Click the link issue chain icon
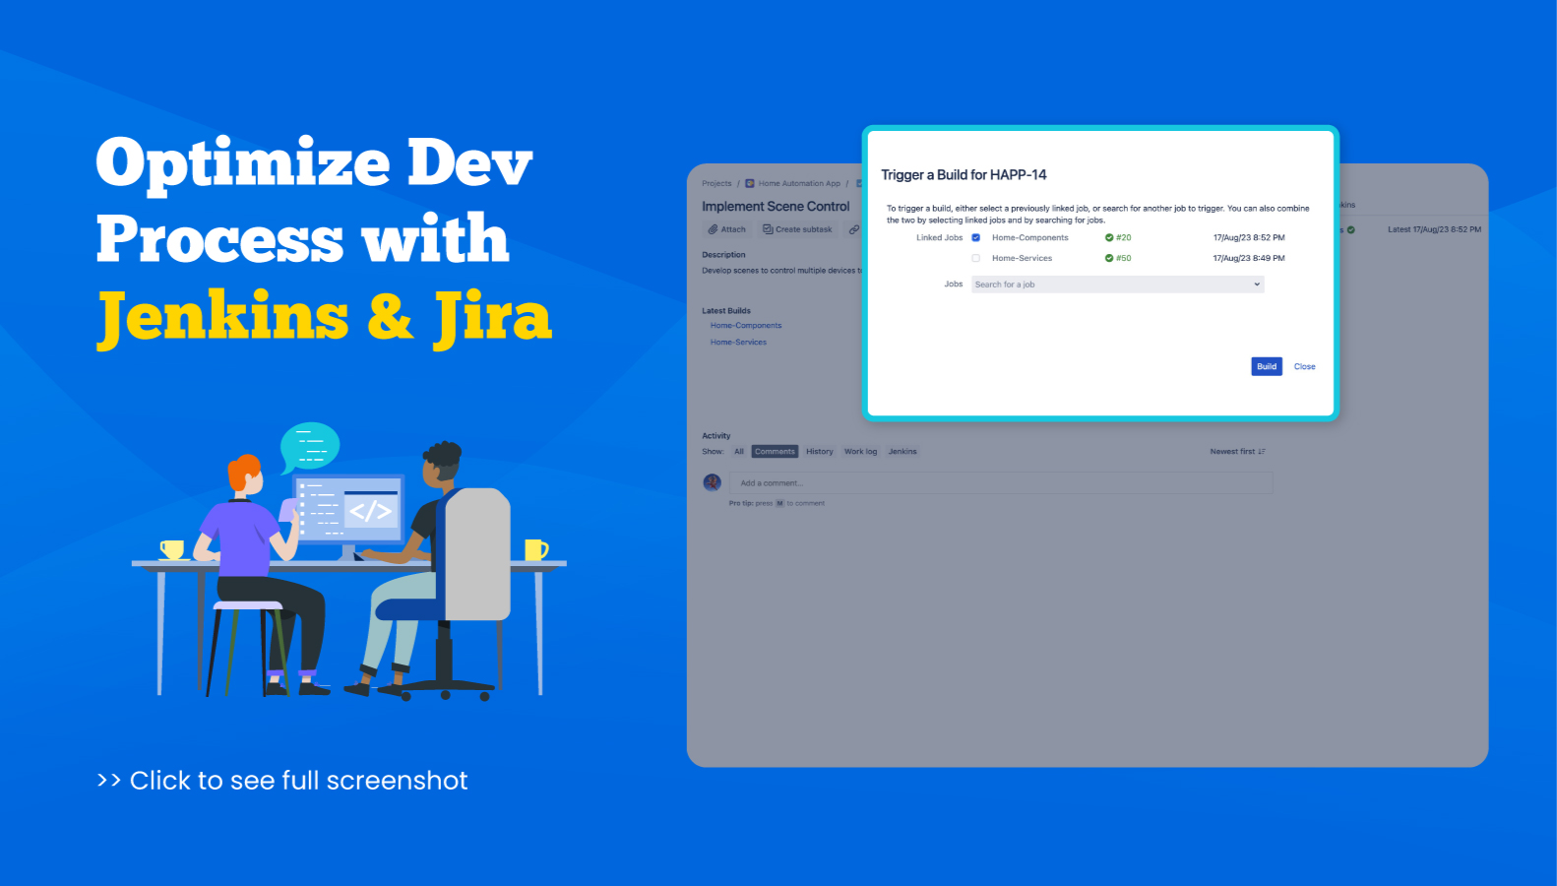This screenshot has height=886, width=1557. (853, 229)
